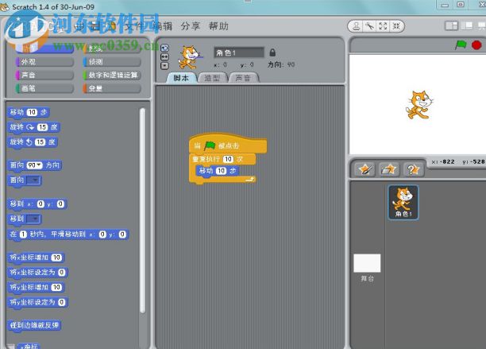
Task: Open the 帮助 menu
Action: pos(218,26)
